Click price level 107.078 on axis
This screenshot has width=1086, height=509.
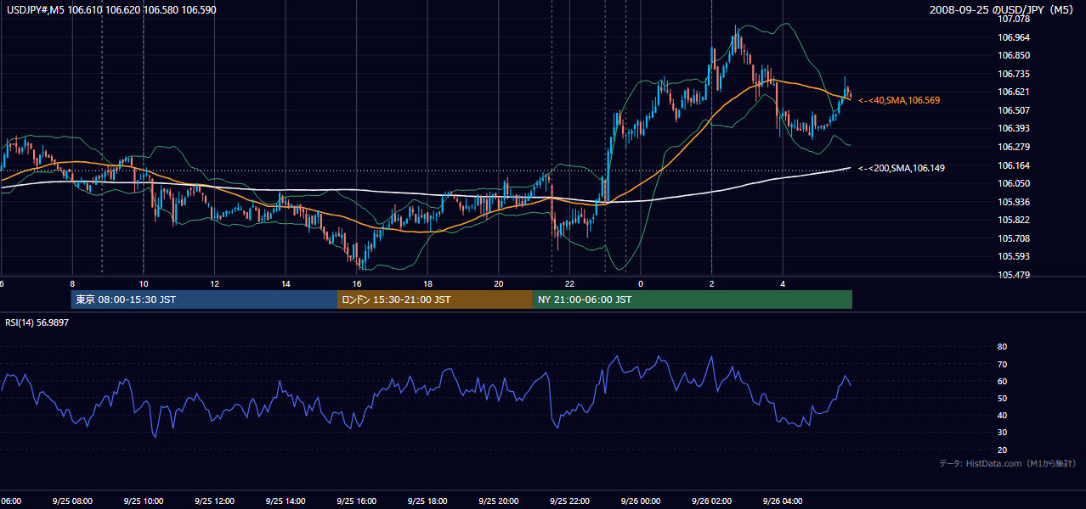pyautogui.click(x=1015, y=19)
